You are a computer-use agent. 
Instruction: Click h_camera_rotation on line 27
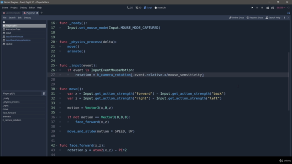click(114, 75)
